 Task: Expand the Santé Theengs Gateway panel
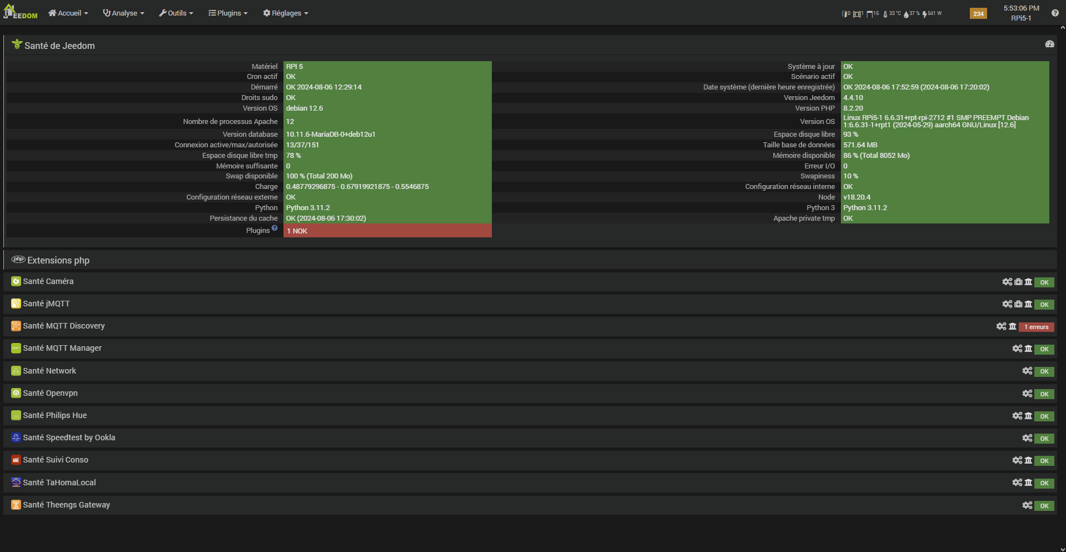pyautogui.click(x=530, y=505)
